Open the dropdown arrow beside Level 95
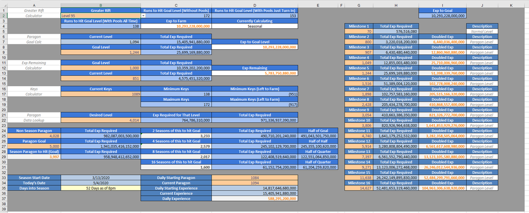Screen dimensions: 529x213 point(143,15)
